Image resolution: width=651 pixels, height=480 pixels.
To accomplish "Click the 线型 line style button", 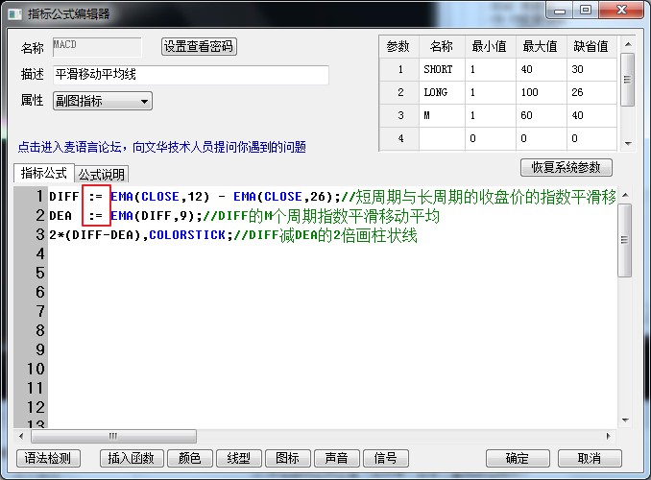I will pos(239,458).
